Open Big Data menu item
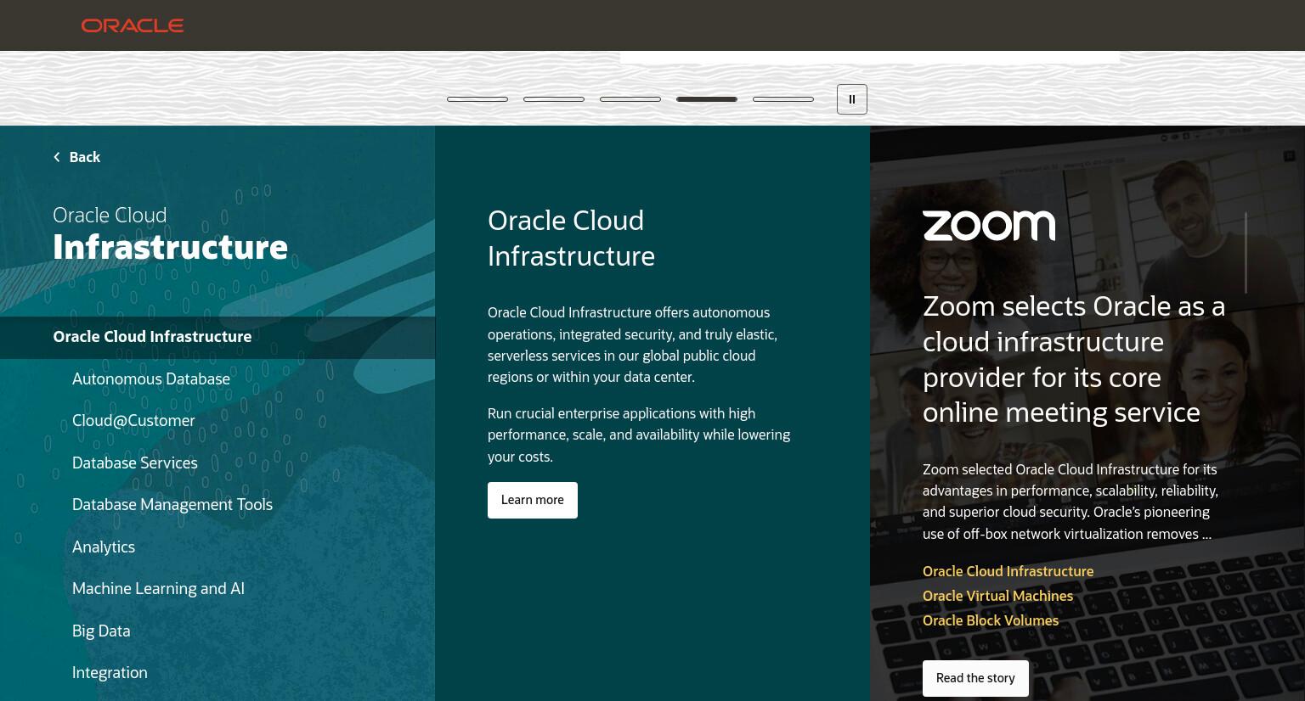The image size is (1305, 701). (101, 631)
